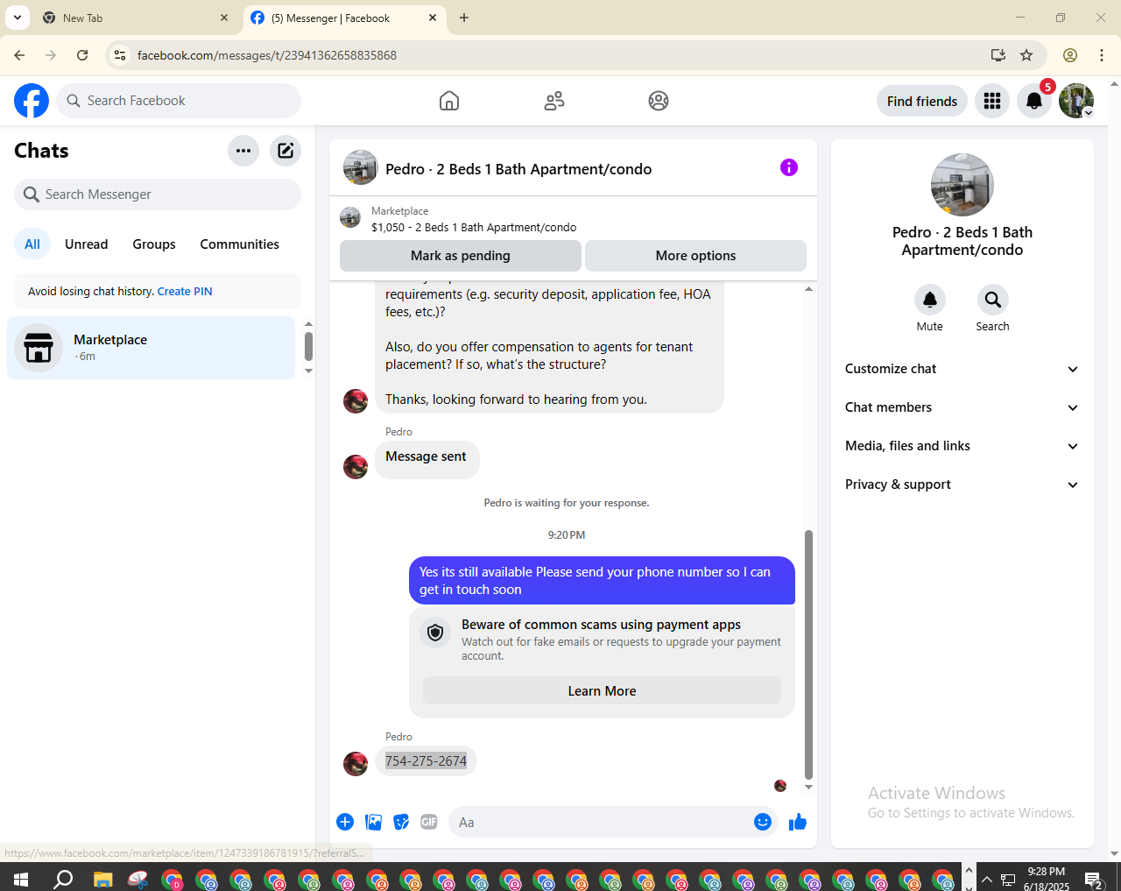
Task: Click the chat list scrollbar thumb
Action: coord(308,346)
